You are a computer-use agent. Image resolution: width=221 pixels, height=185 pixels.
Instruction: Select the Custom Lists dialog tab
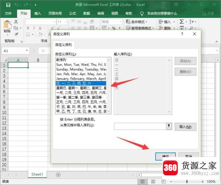64,45
